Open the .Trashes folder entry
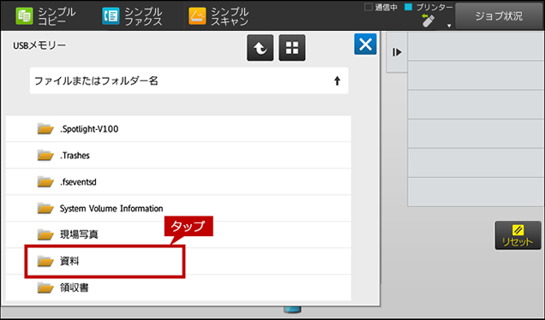 [x=178, y=155]
